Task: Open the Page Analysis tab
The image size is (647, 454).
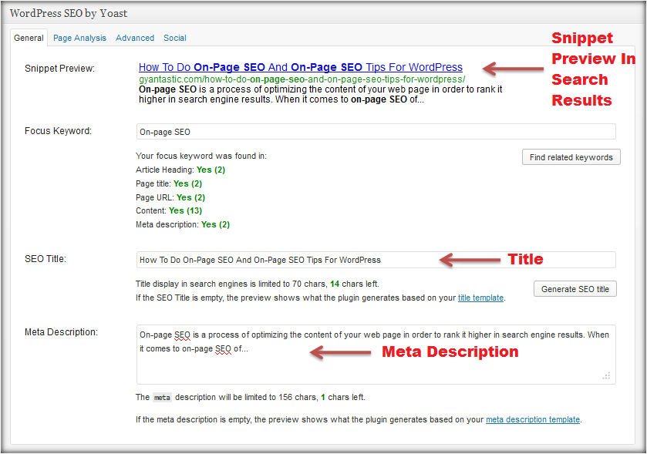Action: (79, 38)
